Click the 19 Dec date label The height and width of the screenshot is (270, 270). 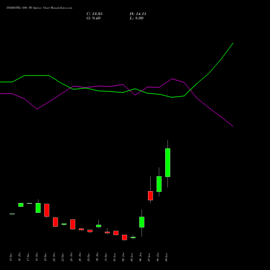[x=45, y=257]
